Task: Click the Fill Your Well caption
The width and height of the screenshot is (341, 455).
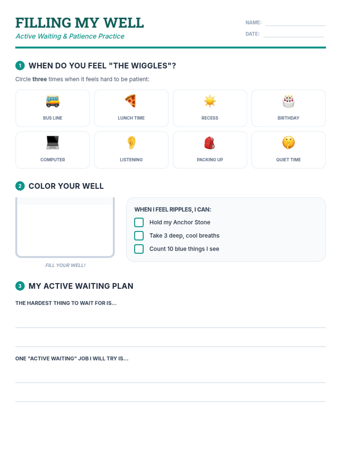Action: (x=65, y=265)
